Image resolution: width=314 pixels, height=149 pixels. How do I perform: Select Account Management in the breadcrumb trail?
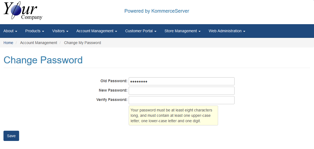[x=39, y=43]
